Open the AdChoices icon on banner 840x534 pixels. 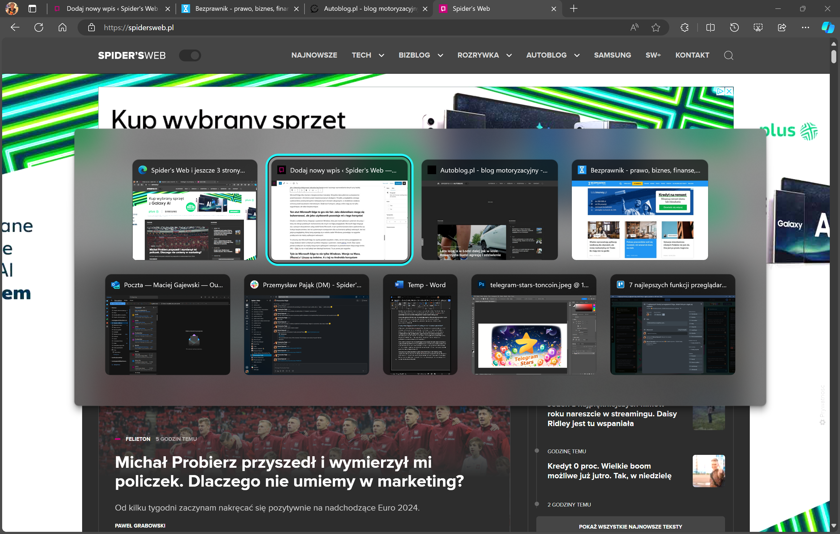720,92
